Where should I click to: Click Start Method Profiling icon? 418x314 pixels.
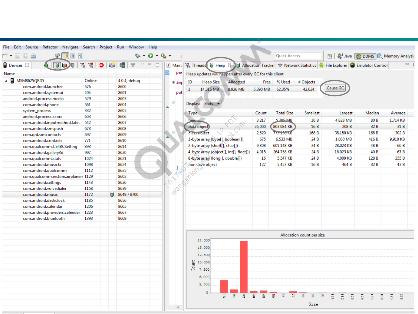click(x=91, y=65)
